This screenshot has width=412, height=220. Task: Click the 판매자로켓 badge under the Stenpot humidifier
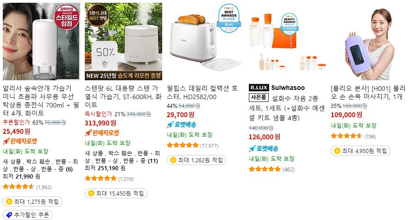click(x=102, y=133)
